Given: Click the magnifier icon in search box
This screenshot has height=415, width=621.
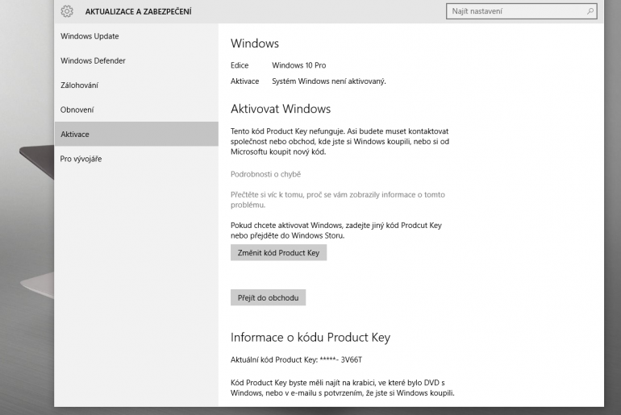Looking at the screenshot, I should (x=590, y=11).
